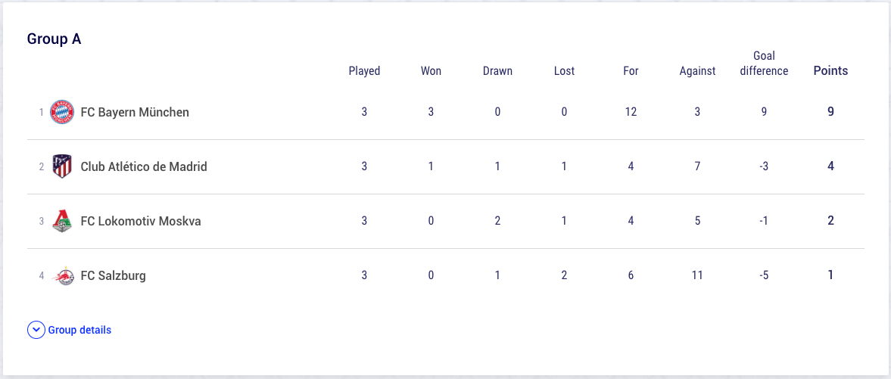Click the Atlético de Madrid crest icon

62,166
